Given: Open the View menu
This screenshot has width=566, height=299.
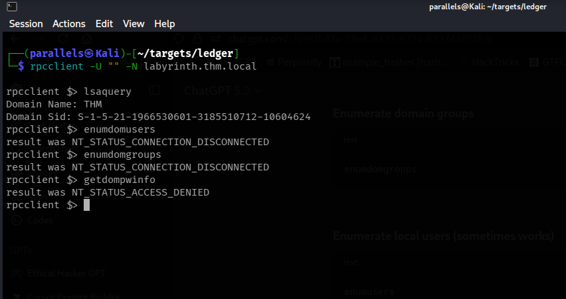Looking at the screenshot, I should [134, 23].
